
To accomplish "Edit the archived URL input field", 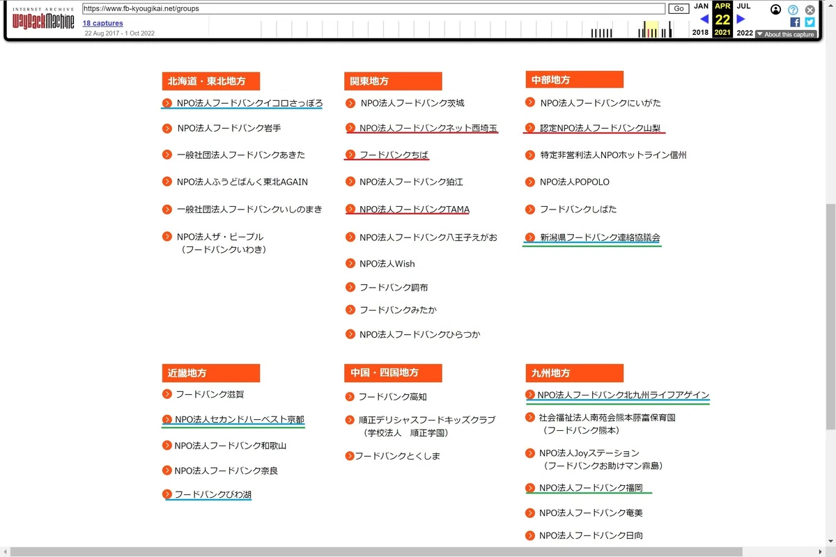I will 373,9.
